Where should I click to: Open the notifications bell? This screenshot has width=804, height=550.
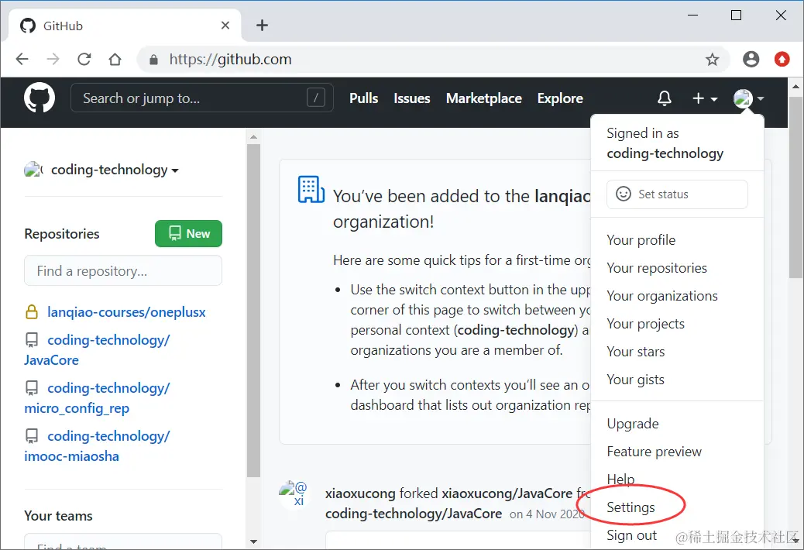click(664, 98)
